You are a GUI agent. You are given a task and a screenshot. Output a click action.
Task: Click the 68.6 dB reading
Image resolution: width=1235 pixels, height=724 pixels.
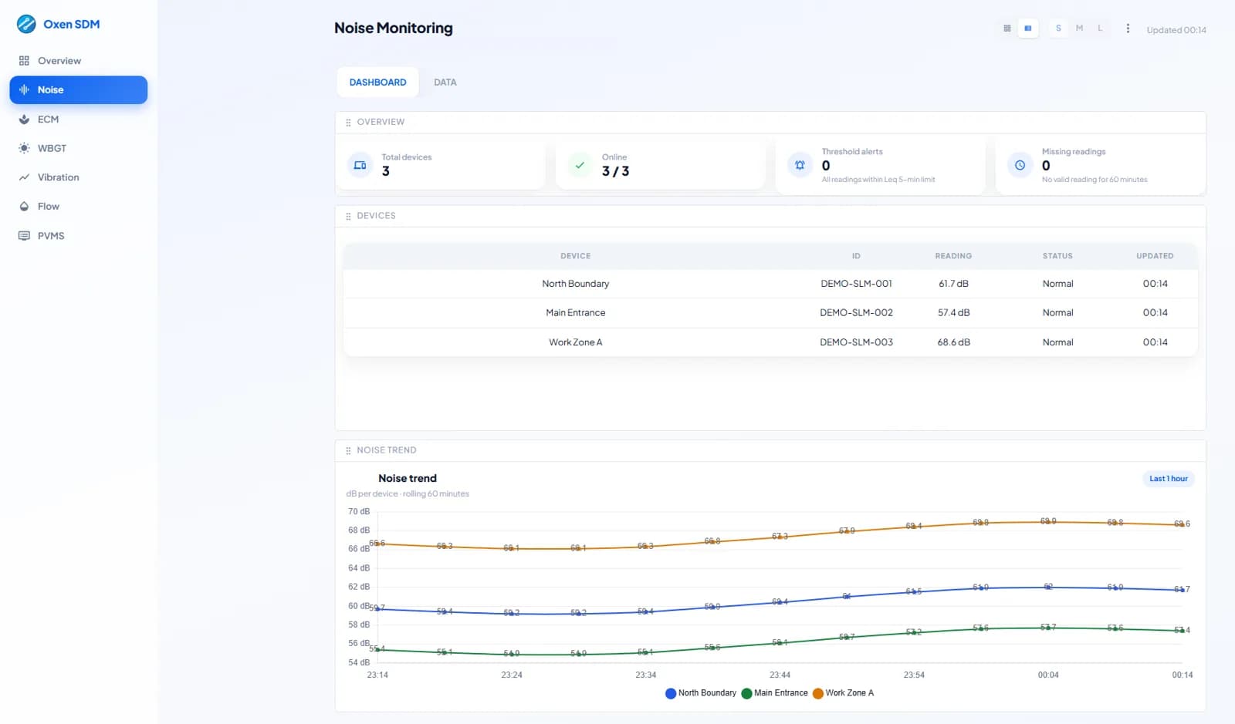point(953,342)
